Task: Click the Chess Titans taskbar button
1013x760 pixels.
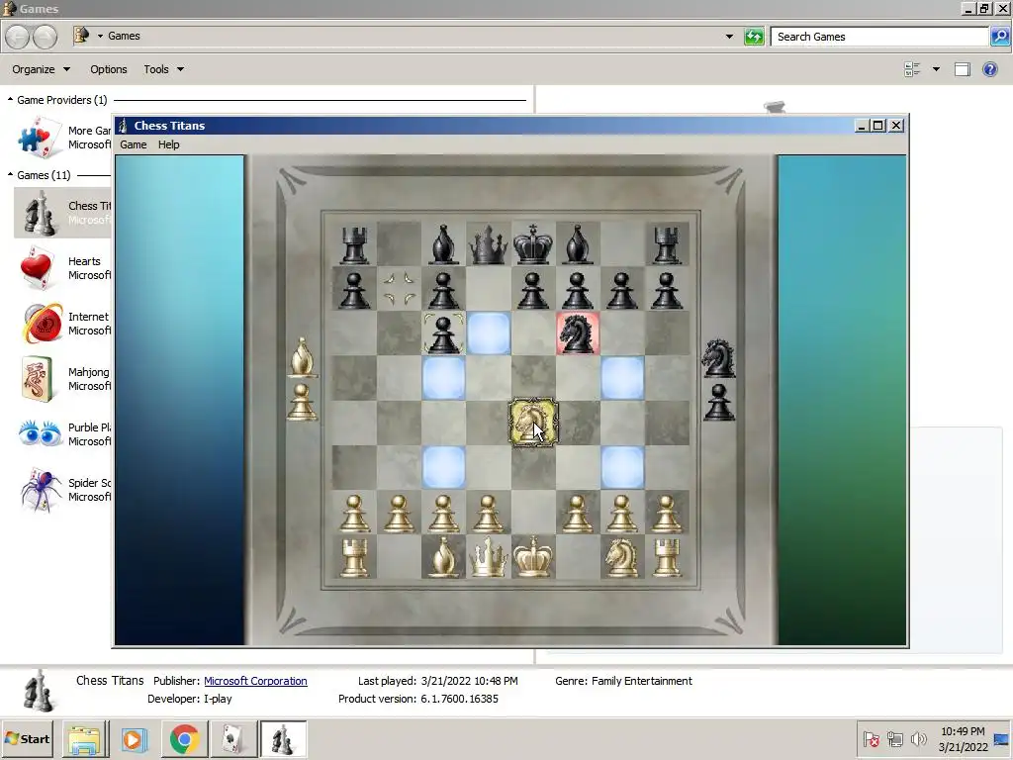Action: [283, 738]
